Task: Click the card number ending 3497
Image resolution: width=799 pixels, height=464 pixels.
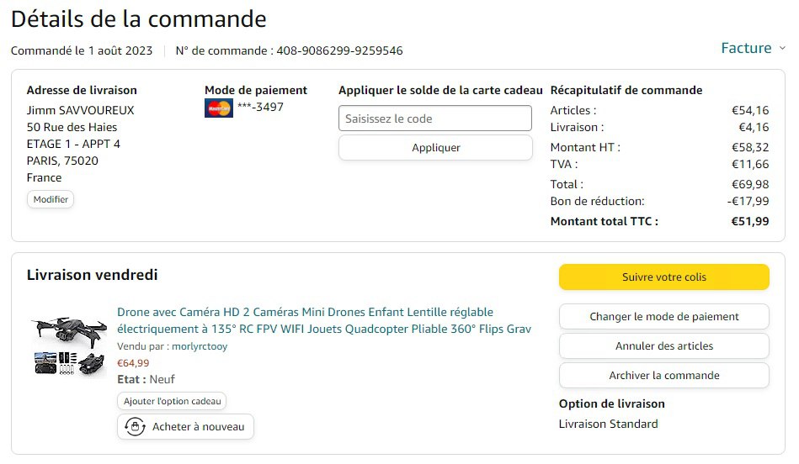Action: coord(260,107)
